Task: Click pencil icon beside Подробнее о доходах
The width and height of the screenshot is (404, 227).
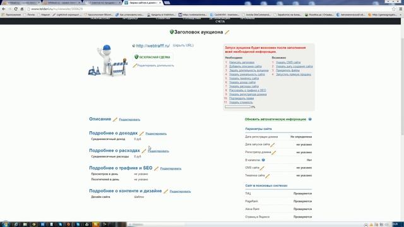Action: [141, 133]
